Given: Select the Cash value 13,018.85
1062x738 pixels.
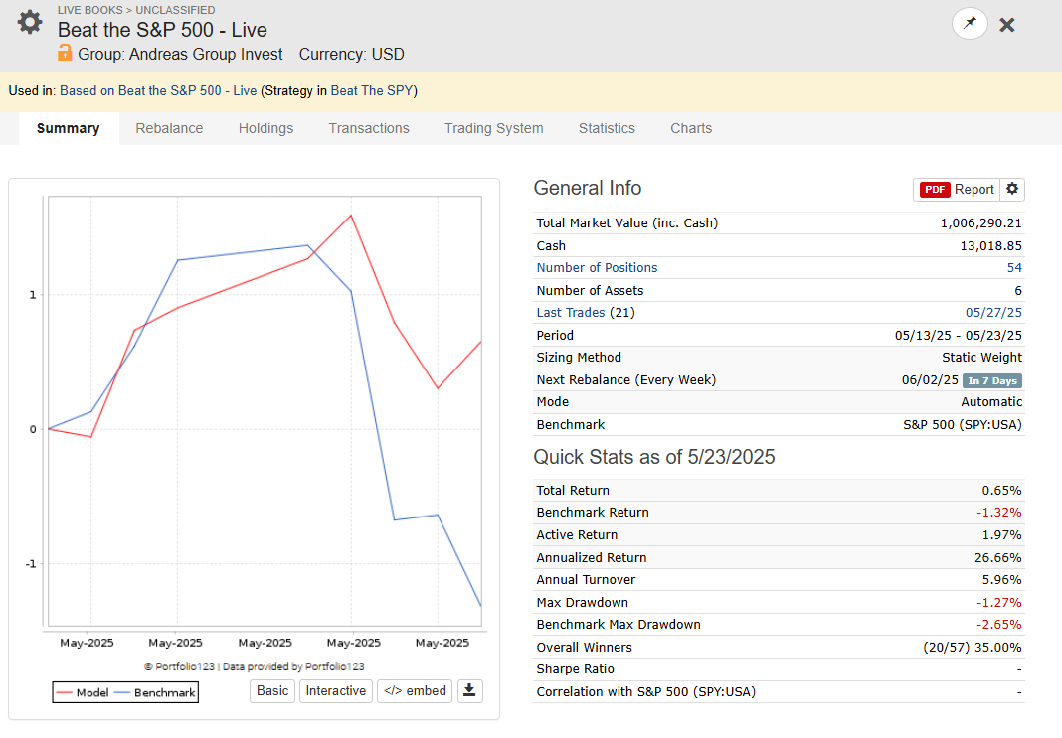Looking at the screenshot, I should click(990, 245).
